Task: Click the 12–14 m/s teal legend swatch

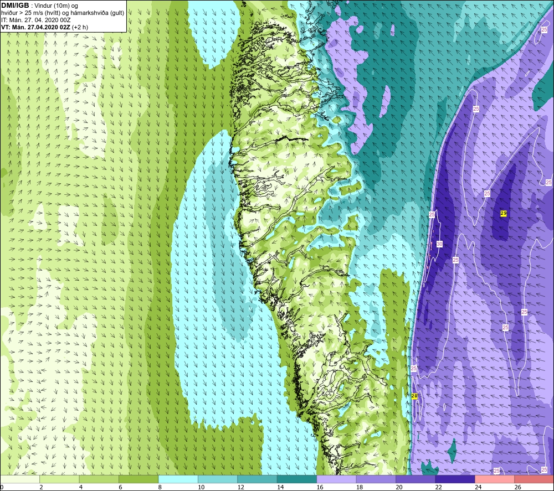Action: (x=257, y=479)
